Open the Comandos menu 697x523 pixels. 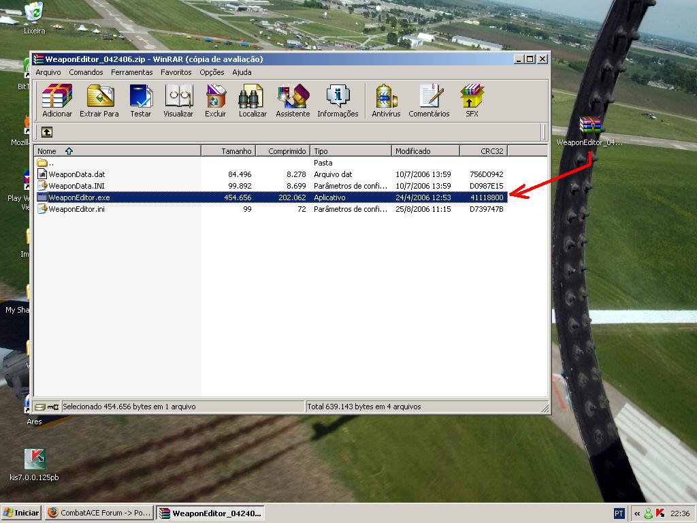tap(86, 72)
